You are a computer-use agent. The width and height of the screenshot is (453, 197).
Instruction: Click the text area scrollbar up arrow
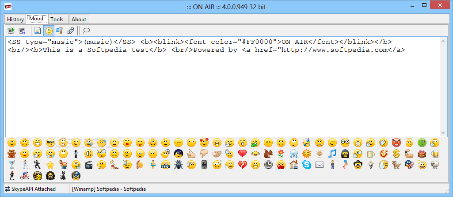[x=443, y=41]
